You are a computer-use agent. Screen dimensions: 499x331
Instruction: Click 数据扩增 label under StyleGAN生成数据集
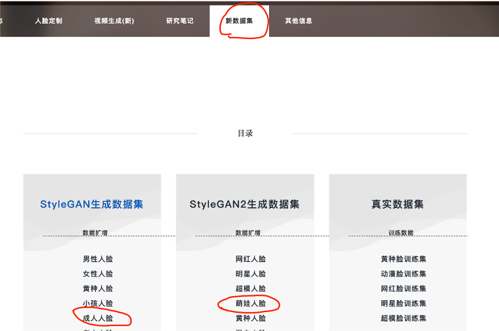click(95, 233)
